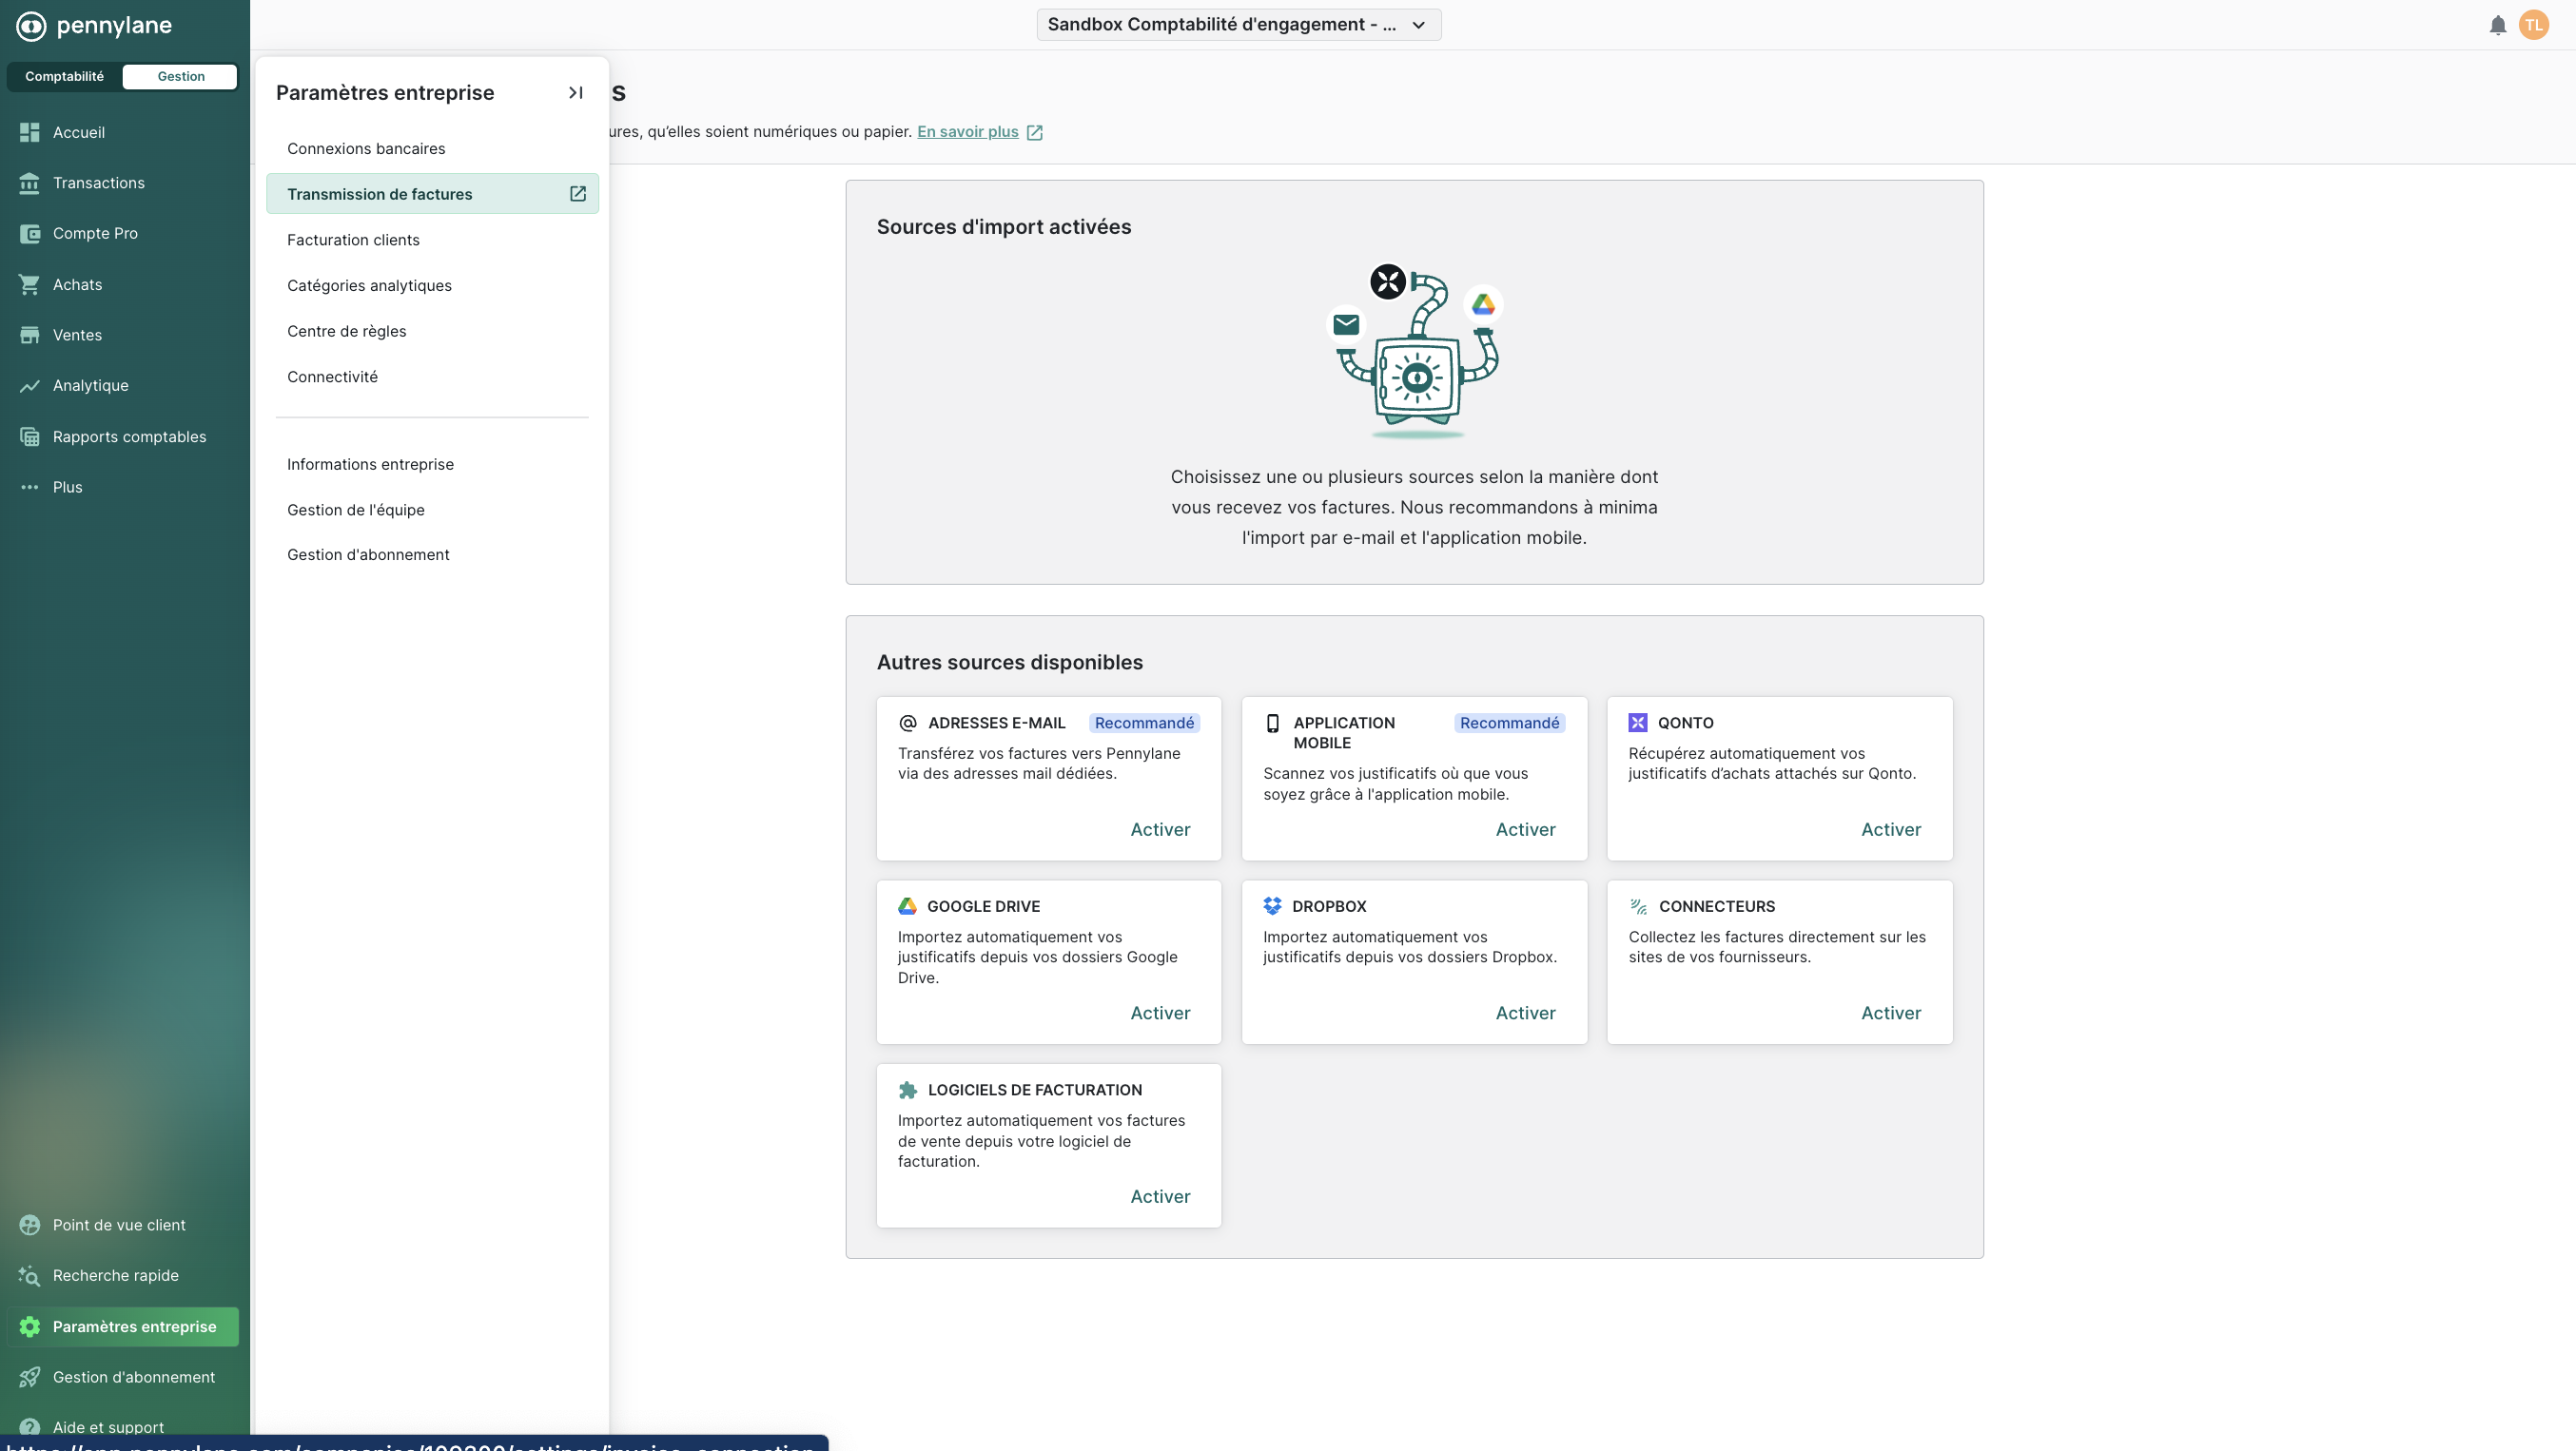The image size is (2576, 1451).
Task: Collapse the Paramètres entreprise panel
Action: click(x=575, y=93)
